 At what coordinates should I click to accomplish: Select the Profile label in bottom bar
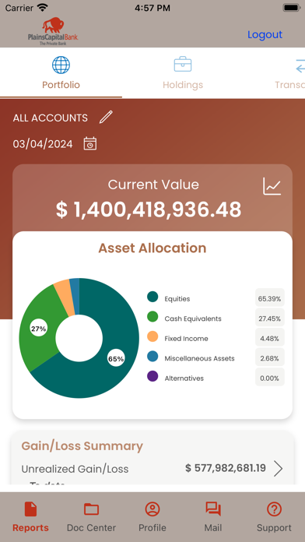coord(152,528)
